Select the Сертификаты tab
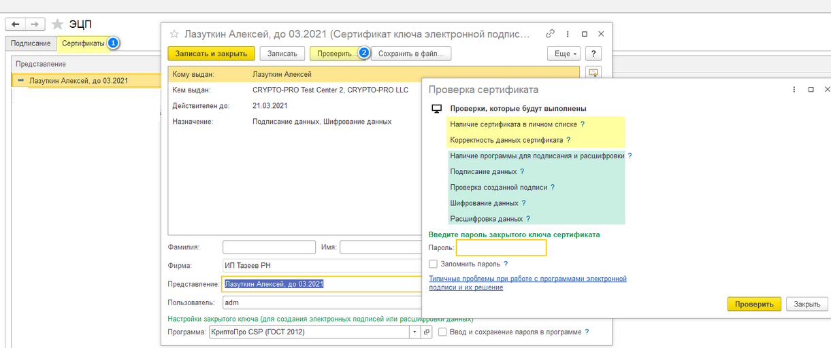Viewport: 831px width, 348px height. pyautogui.click(x=83, y=43)
